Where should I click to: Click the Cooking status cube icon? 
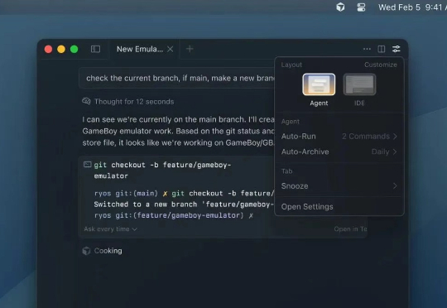click(86, 251)
